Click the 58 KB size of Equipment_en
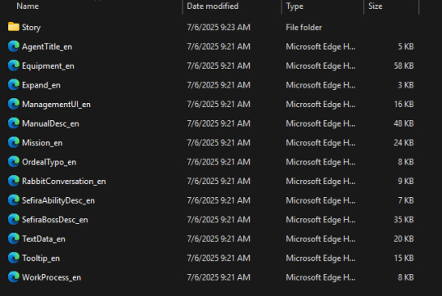The height and width of the screenshot is (296, 442). pos(404,65)
